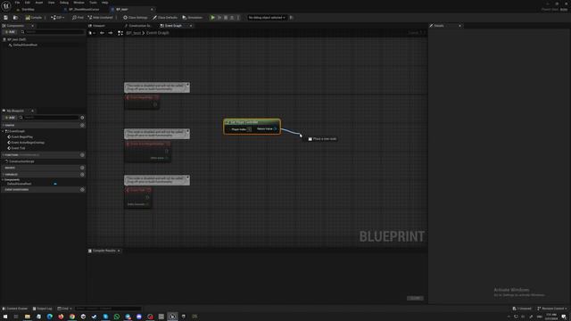Screen dimensions: 571x321
Task: Select DefaultSceneRoot in Components tree
Action: [x=25, y=45]
